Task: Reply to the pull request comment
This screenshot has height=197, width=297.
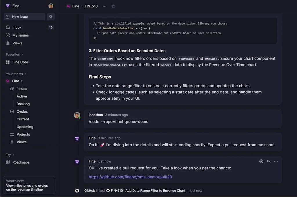Action: click(268, 161)
